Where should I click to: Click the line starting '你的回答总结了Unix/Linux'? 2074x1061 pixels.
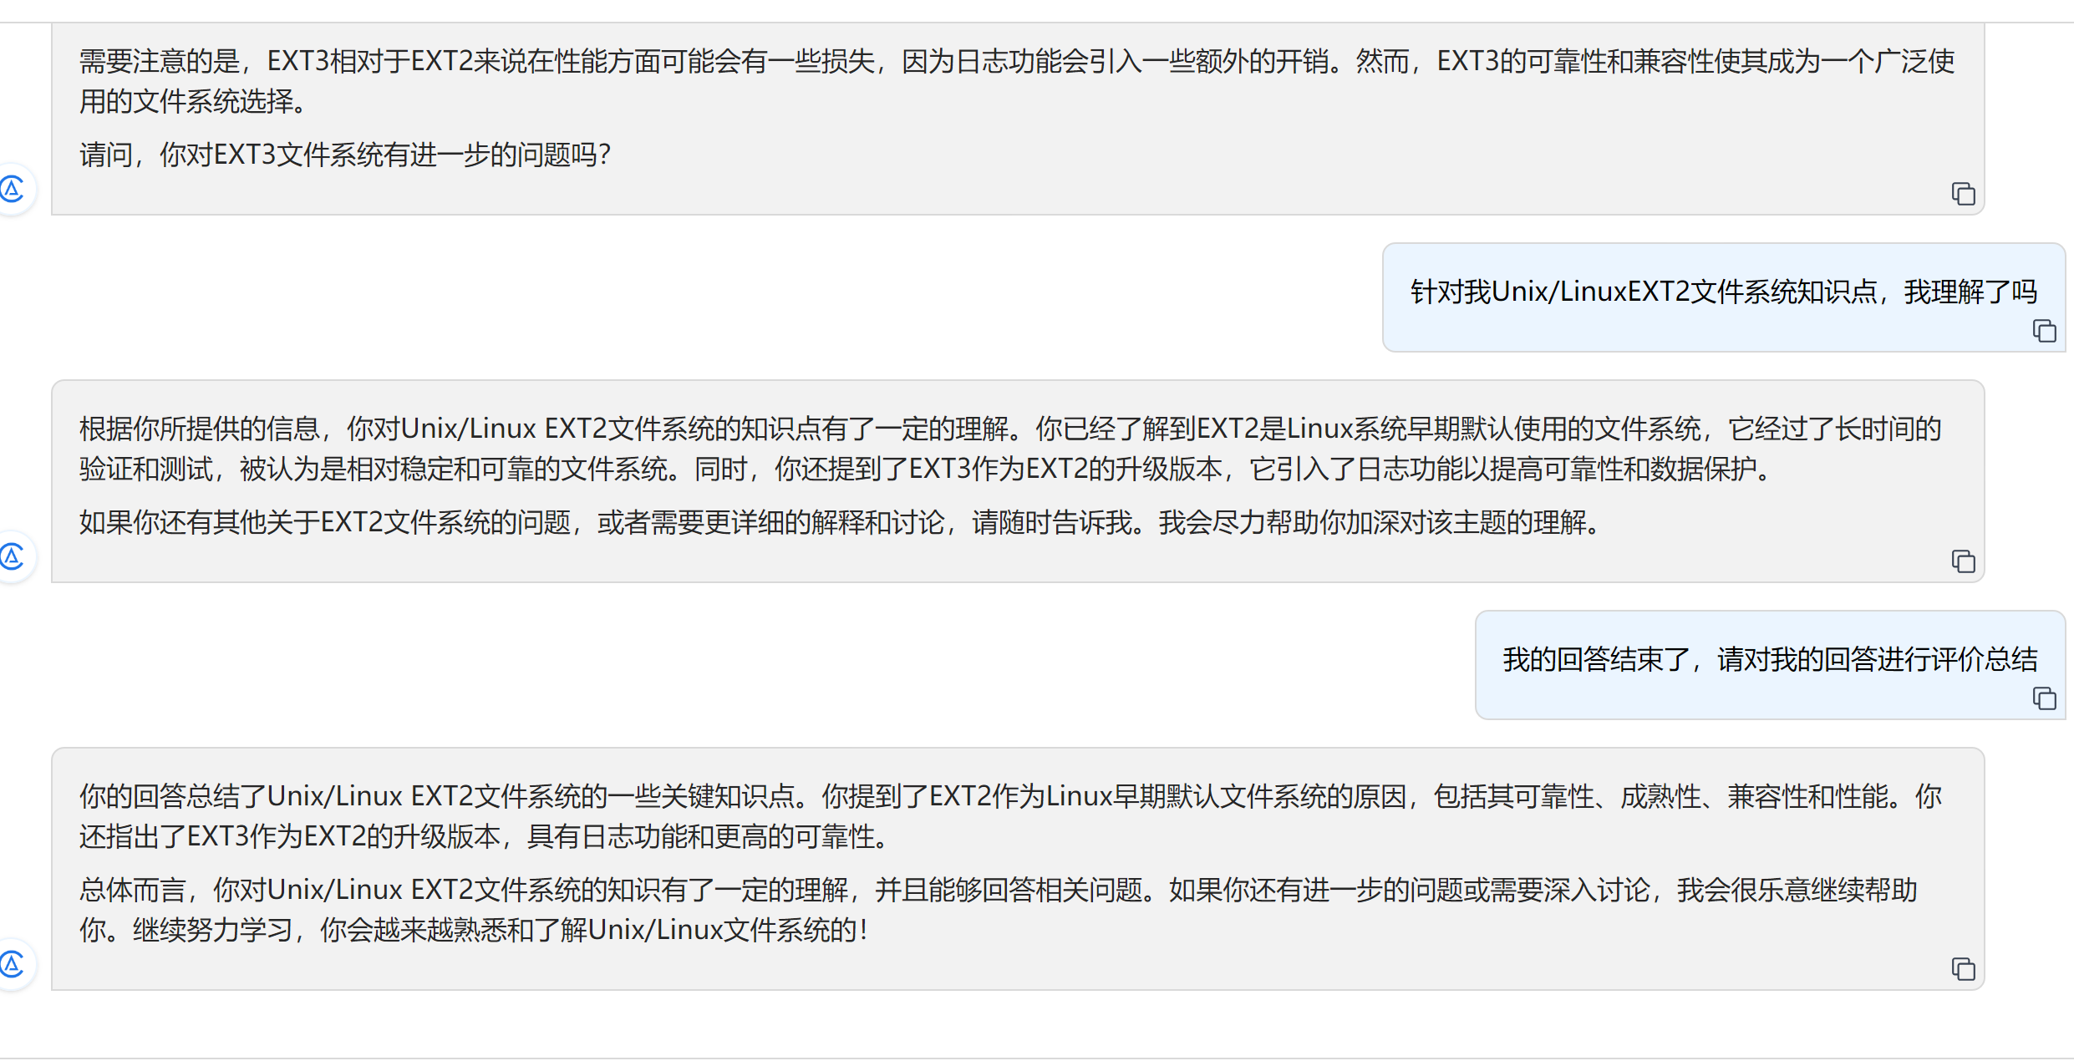(1009, 796)
